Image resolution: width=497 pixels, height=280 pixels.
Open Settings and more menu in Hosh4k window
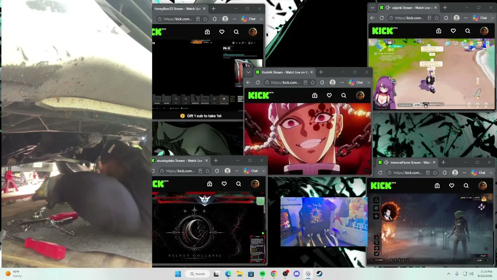pyautogui.click(x=342, y=82)
